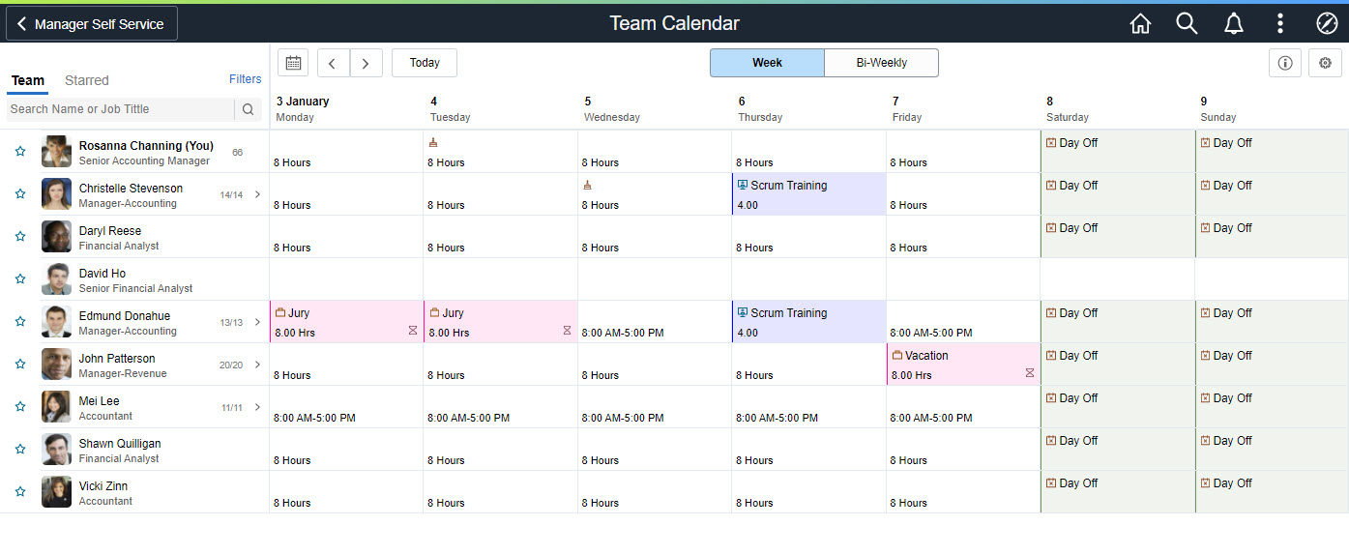Go to the Home page icon
The height and width of the screenshot is (555, 1349).
1140,24
